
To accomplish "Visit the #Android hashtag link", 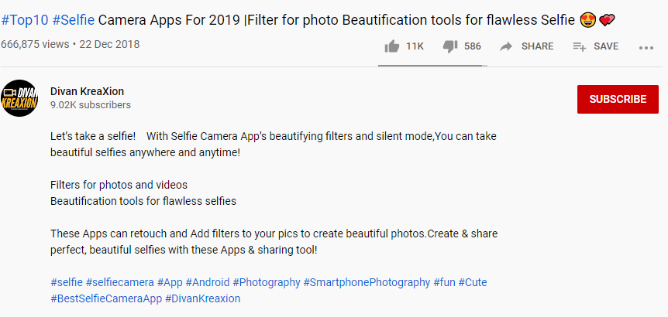I will [207, 282].
